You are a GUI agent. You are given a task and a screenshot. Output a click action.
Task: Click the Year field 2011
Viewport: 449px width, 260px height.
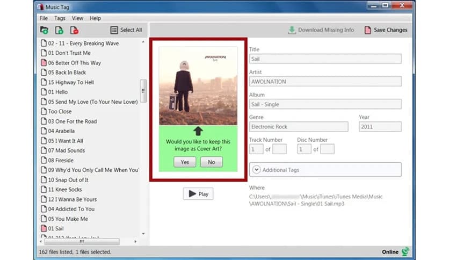coord(380,127)
